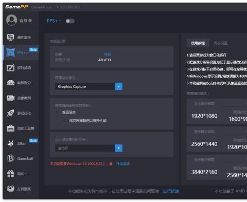Screen dimensions: 247x202
Task: Select the FPS++ item in the sidebar
Action: pyautogui.click(x=21, y=52)
